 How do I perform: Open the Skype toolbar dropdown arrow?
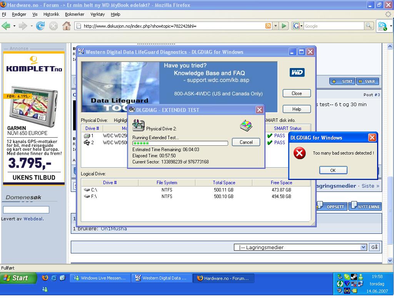tap(391, 26)
